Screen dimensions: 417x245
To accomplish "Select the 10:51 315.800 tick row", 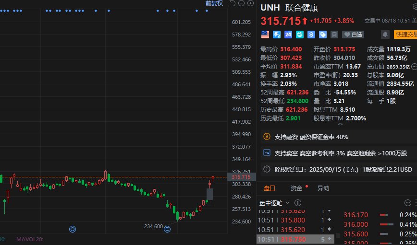I will 294,220.
